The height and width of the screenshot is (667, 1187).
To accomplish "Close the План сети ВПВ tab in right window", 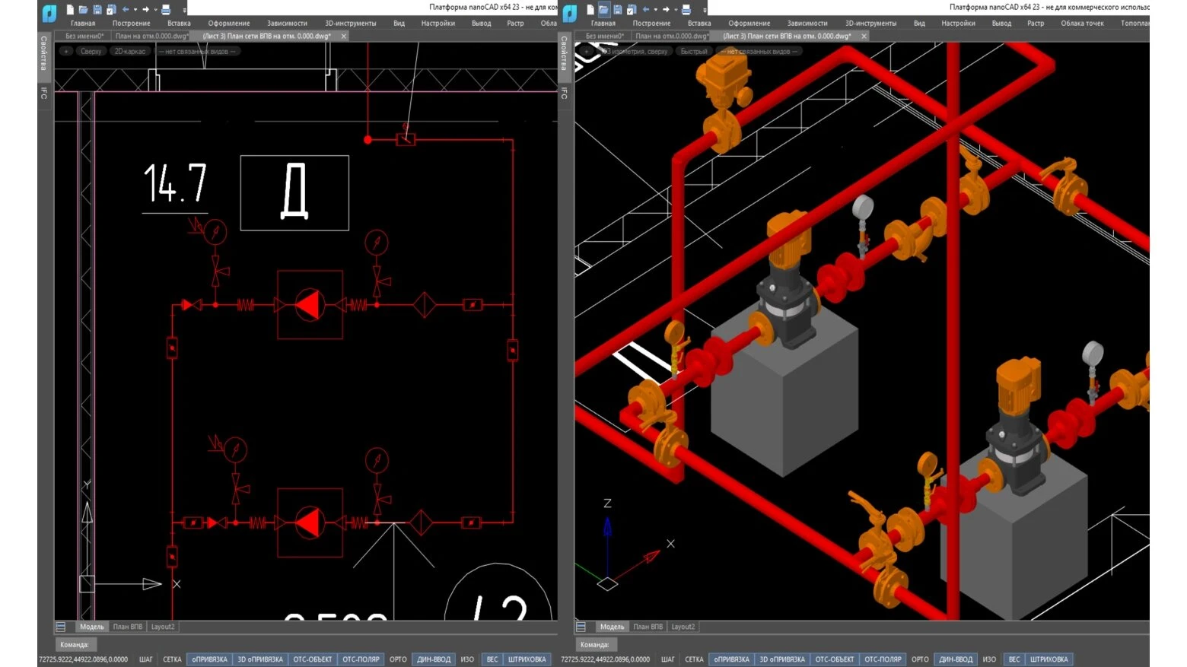I will 864,36.
